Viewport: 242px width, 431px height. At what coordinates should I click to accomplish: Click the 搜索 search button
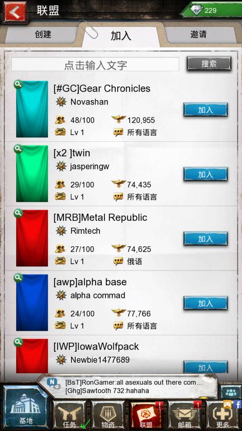[209, 64]
